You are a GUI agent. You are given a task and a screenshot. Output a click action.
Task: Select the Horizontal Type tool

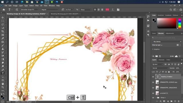coord(3,73)
